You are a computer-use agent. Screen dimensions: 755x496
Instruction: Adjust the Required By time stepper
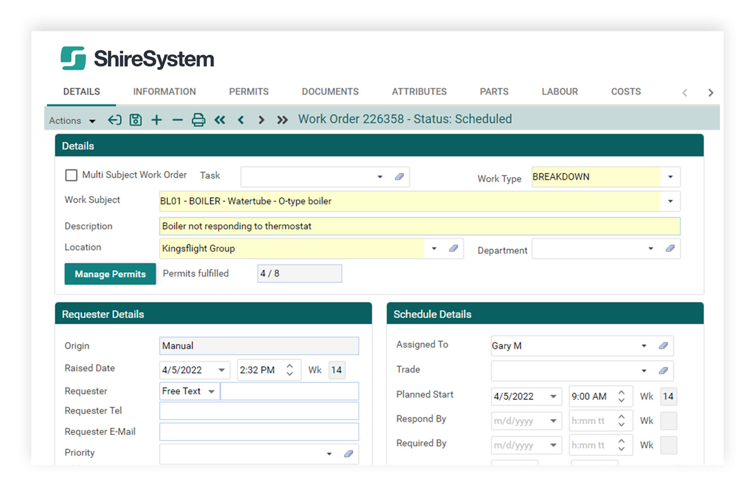(x=622, y=445)
